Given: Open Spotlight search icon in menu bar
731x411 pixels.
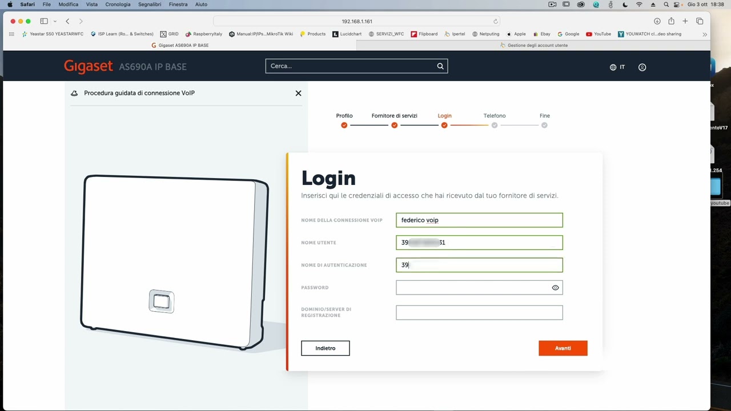Looking at the screenshot, I should 666,5.
